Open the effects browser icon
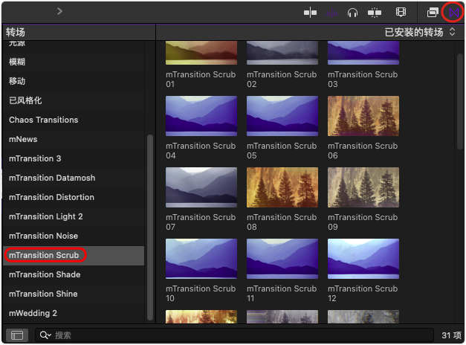Image resolution: width=466 pixels, height=345 pixels. pyautogui.click(x=433, y=13)
